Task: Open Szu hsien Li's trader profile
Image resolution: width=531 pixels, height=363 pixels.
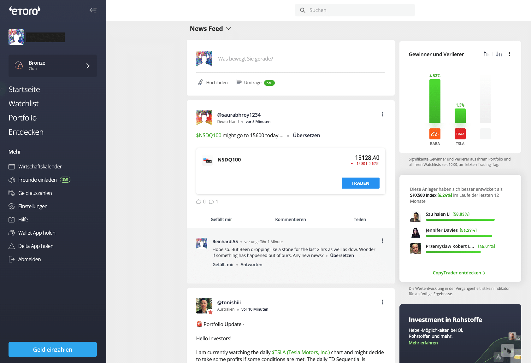Action: [438, 214]
